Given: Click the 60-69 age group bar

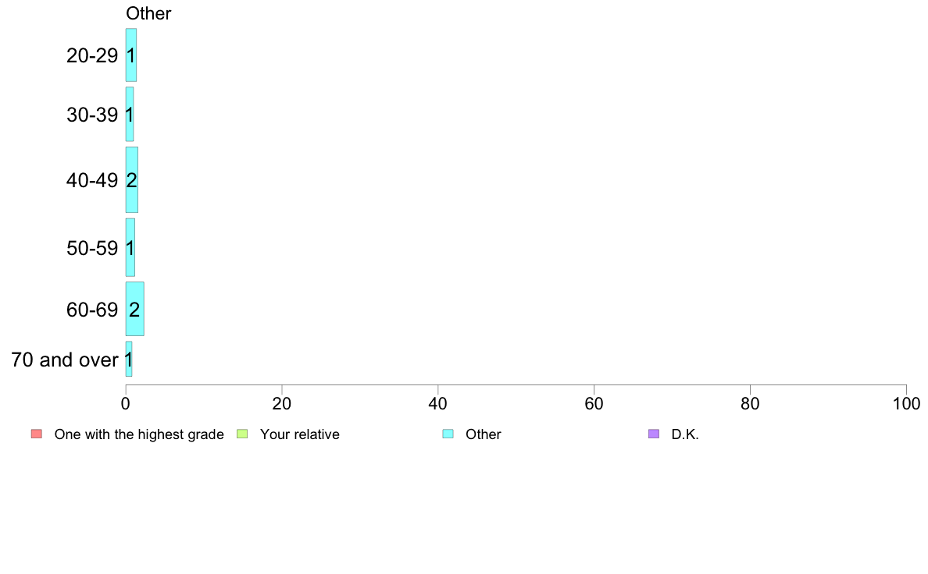Looking at the screenshot, I should pos(134,309).
